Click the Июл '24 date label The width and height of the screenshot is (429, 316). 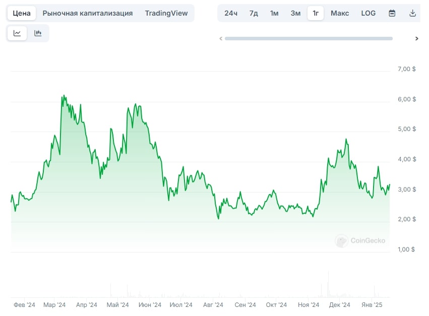(x=181, y=305)
